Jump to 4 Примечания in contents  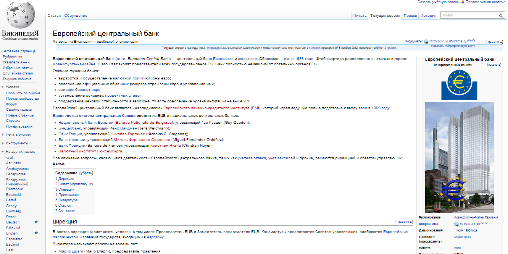tap(67, 195)
